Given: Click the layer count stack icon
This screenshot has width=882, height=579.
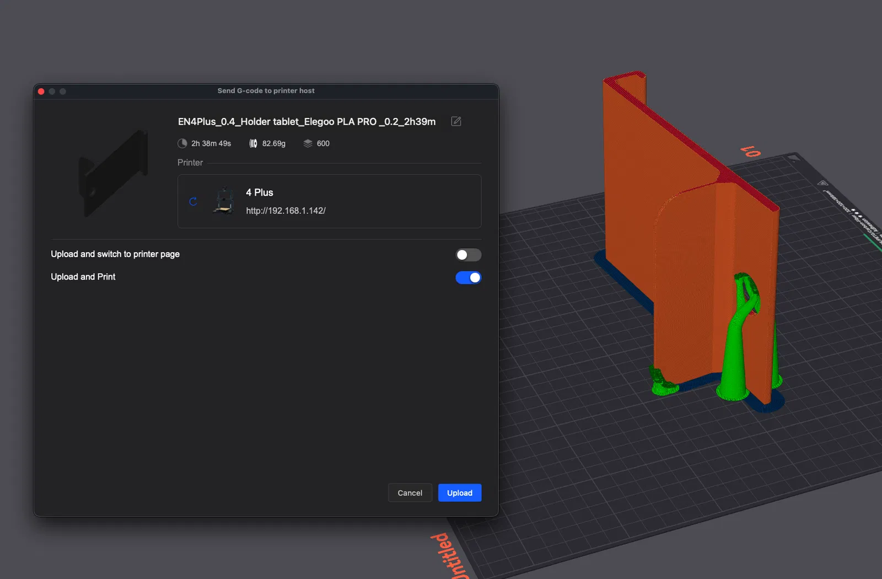Looking at the screenshot, I should click(308, 143).
